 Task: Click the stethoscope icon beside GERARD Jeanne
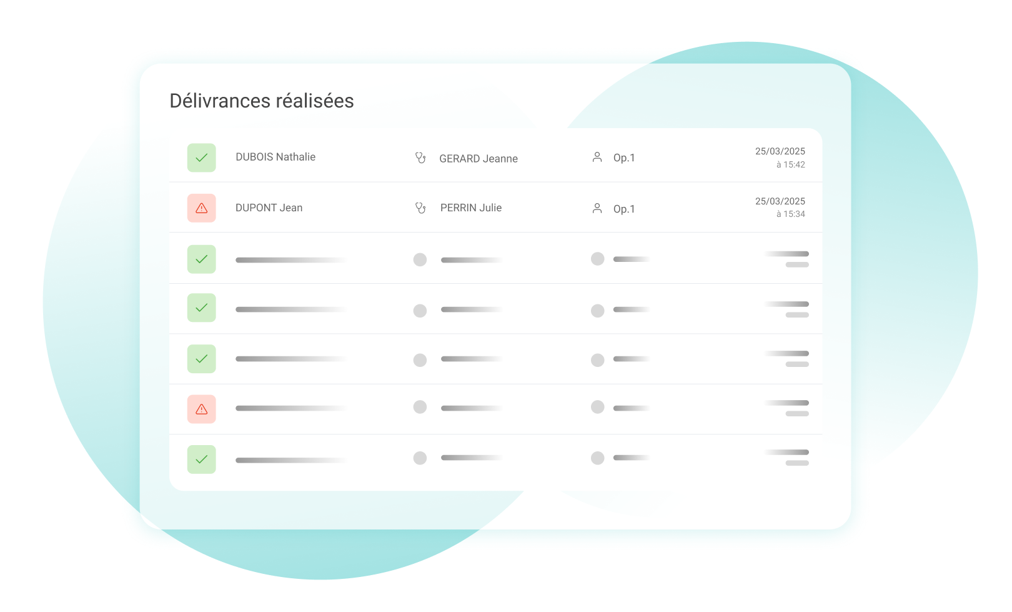pos(420,158)
